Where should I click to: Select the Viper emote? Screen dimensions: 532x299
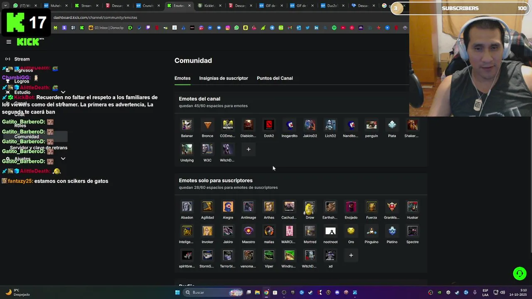(269, 255)
